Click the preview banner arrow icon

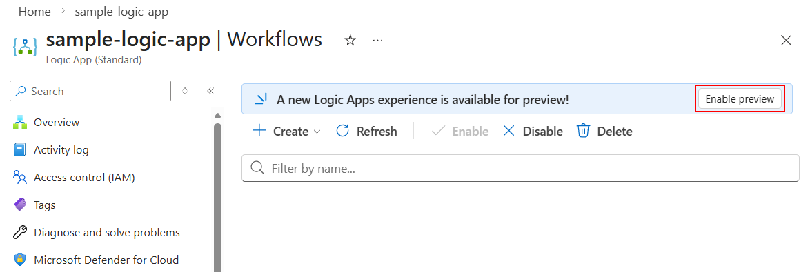[261, 99]
